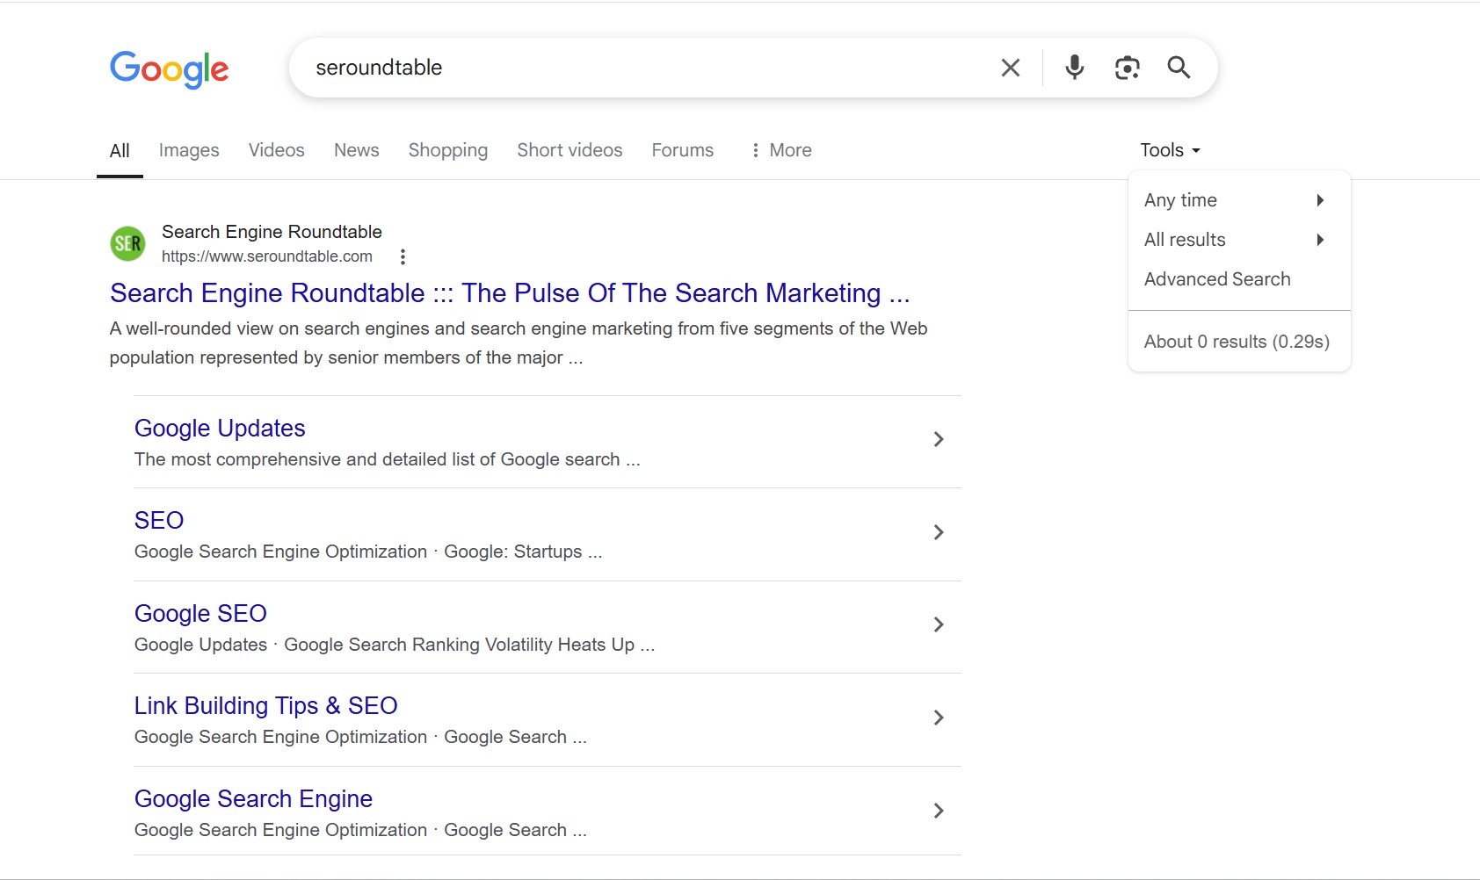Switch to the Shopping tab
The height and width of the screenshot is (880, 1480).
[x=447, y=150]
